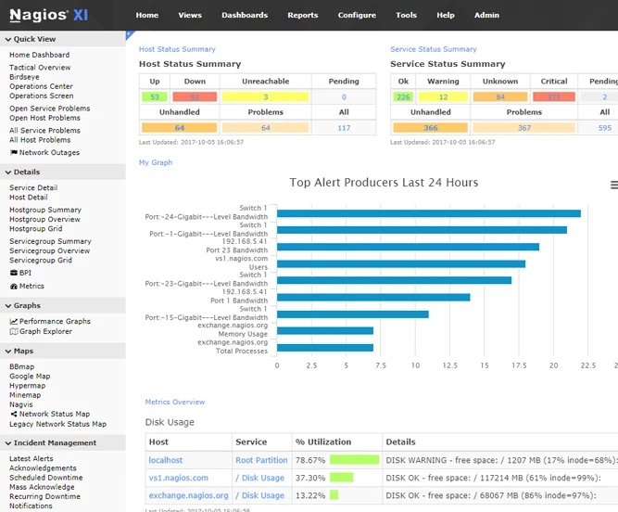Open the My Graph link

point(156,162)
